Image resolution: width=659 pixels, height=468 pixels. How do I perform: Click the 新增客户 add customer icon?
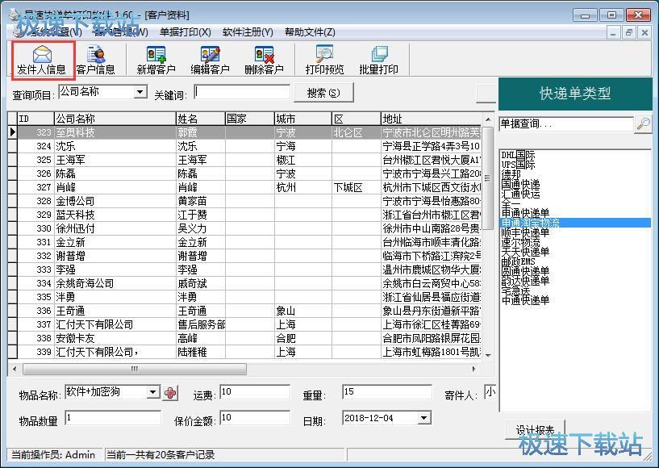pyautogui.click(x=156, y=61)
